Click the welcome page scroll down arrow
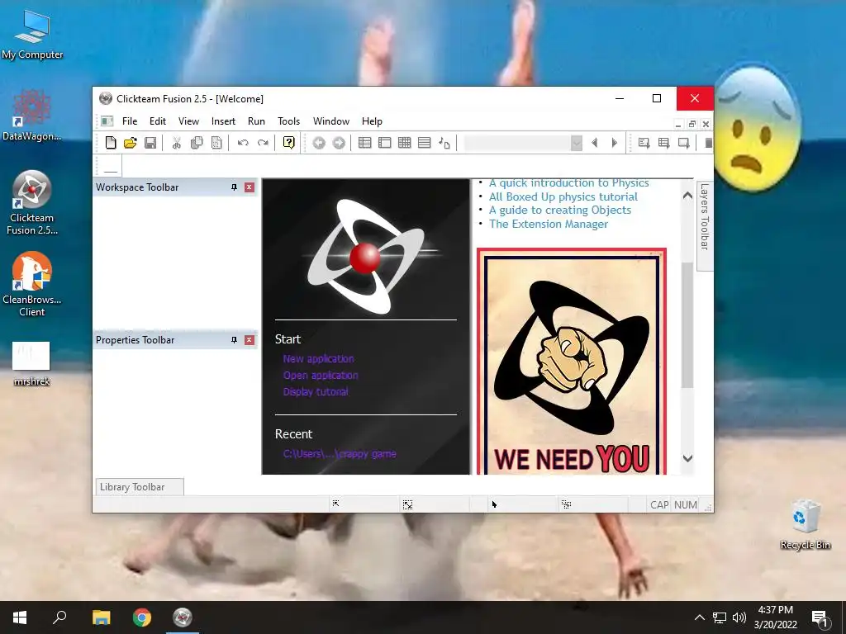This screenshot has width=846, height=634. pyautogui.click(x=687, y=458)
